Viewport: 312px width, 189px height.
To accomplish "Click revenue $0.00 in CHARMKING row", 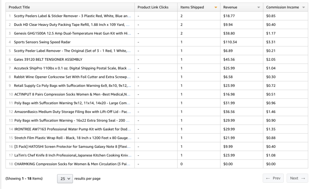I will (x=228, y=164).
